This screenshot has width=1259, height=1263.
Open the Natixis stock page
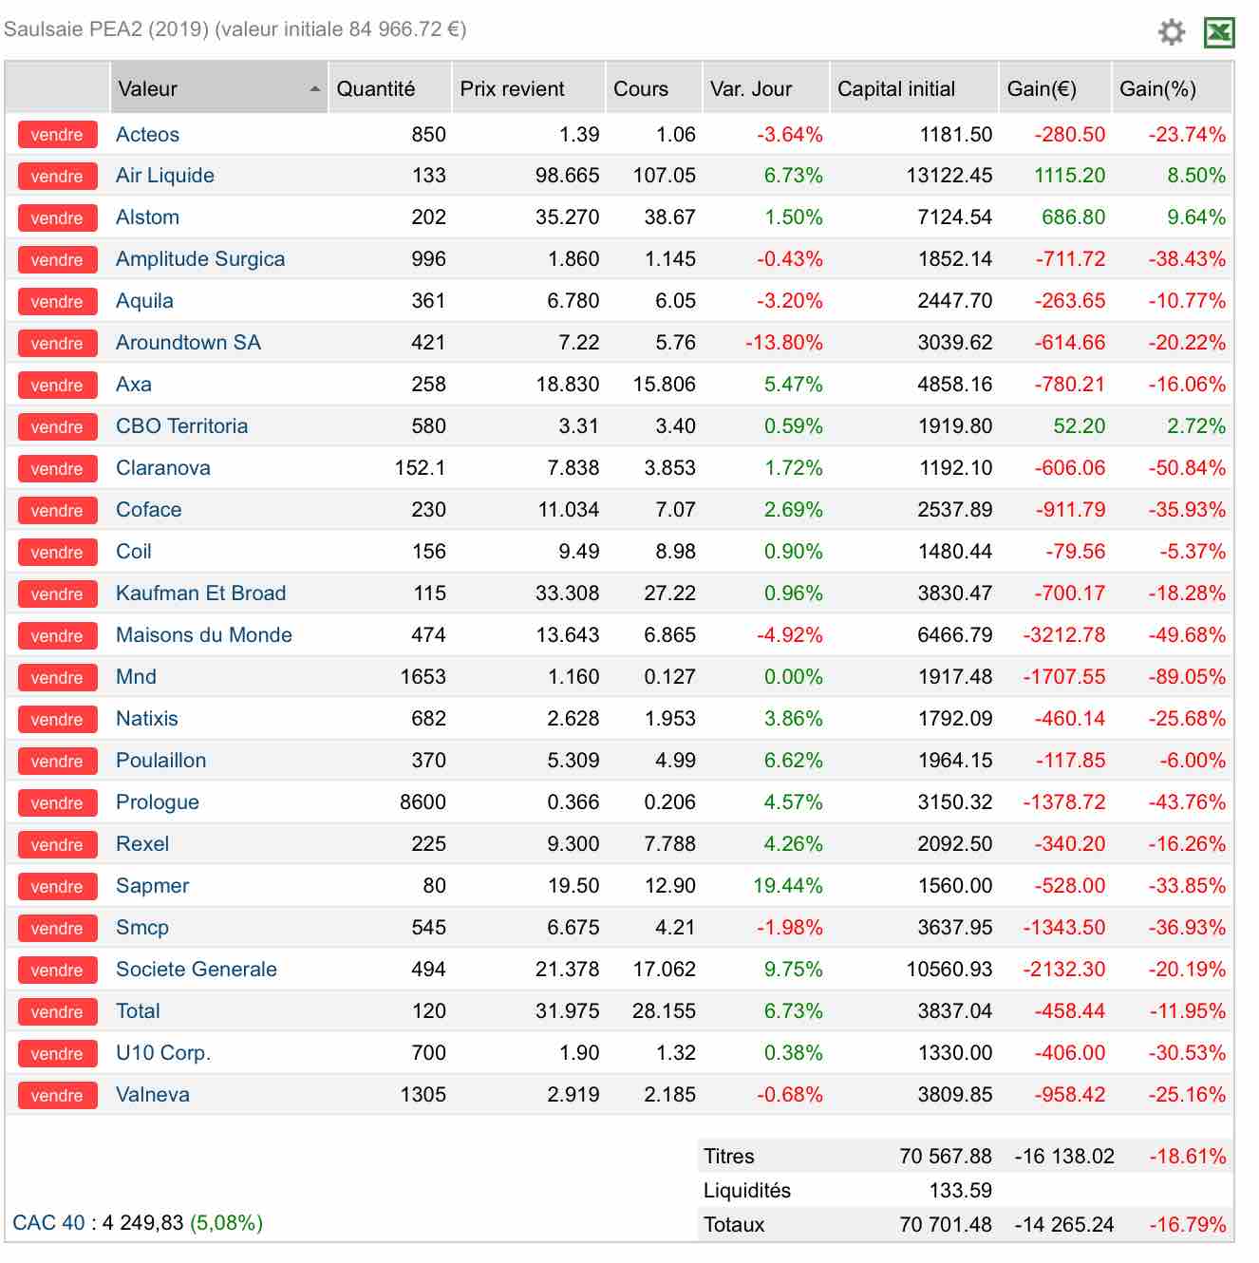coord(147,719)
